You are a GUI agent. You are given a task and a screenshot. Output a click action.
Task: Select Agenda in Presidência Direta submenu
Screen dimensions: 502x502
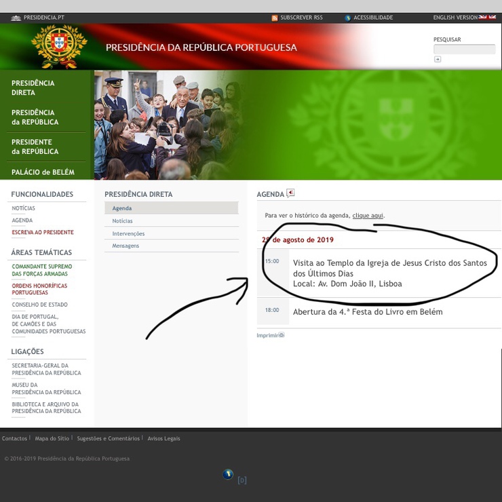[x=171, y=208]
